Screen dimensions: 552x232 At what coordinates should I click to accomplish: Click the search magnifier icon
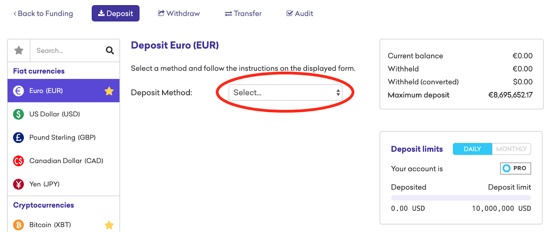pos(110,51)
